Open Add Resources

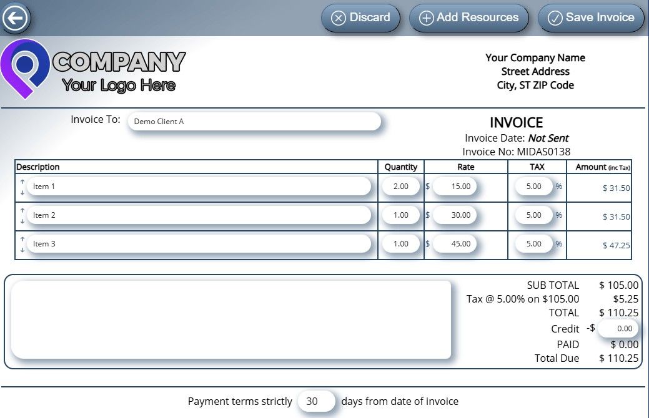tap(468, 18)
